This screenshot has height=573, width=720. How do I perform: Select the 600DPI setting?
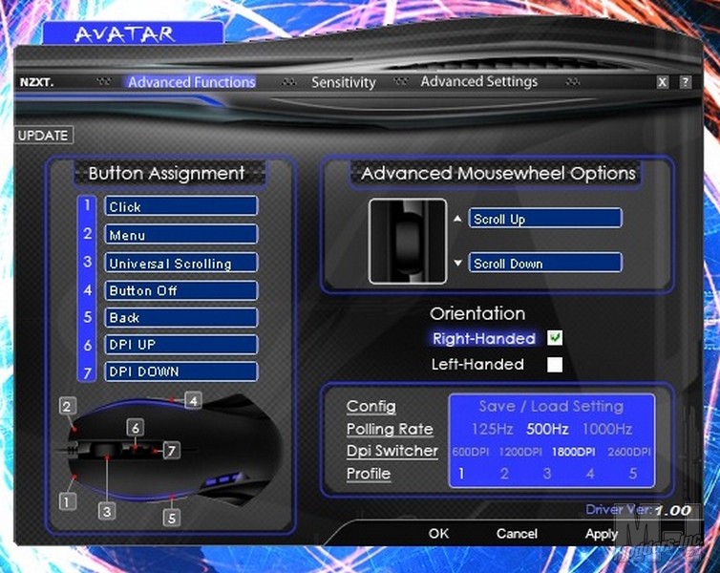(470, 452)
